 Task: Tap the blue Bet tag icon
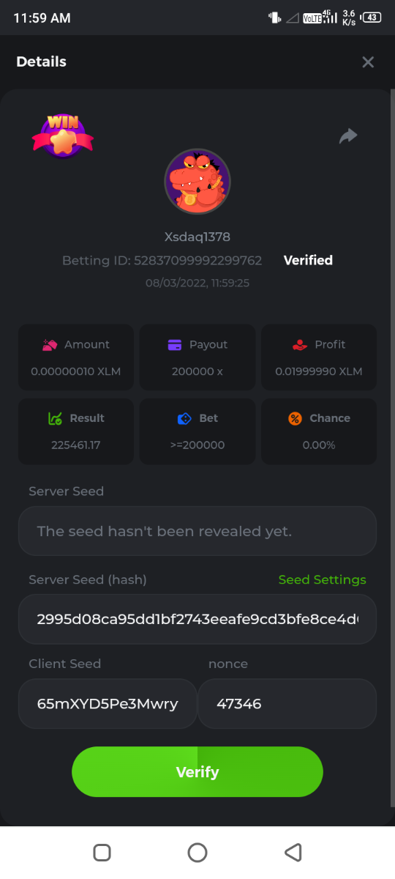(x=184, y=418)
